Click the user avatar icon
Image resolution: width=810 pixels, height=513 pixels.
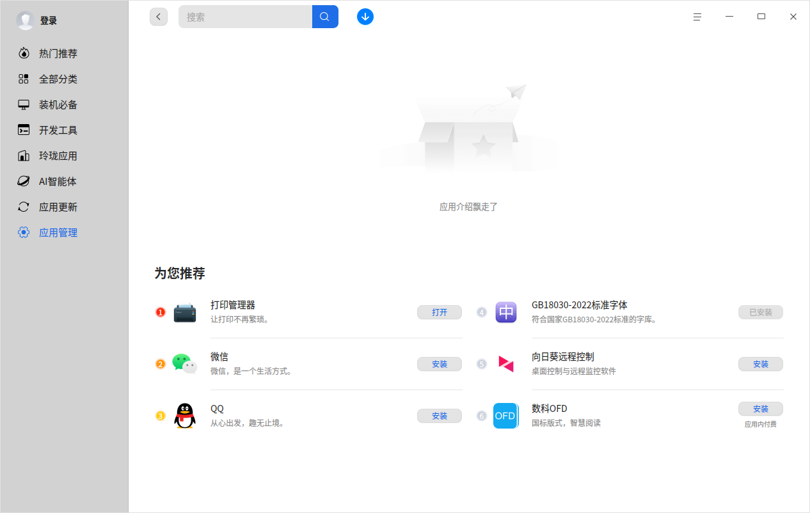coord(26,20)
